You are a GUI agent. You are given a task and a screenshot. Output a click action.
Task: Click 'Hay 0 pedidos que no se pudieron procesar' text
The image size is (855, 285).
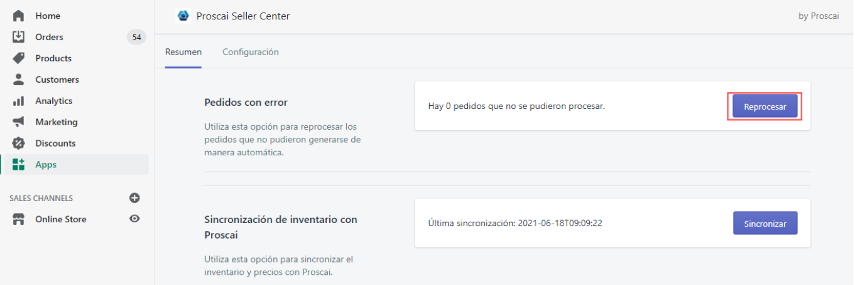[516, 106]
